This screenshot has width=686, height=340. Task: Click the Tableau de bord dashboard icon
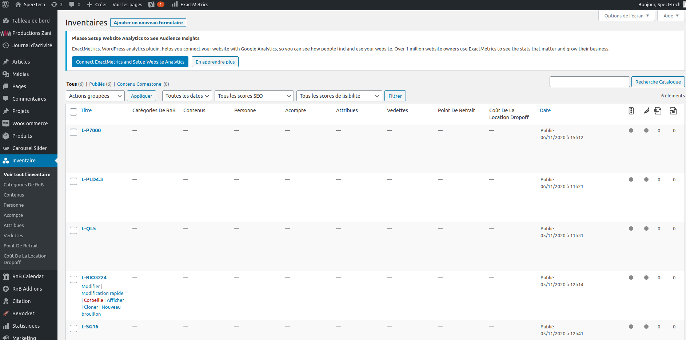pos(6,21)
